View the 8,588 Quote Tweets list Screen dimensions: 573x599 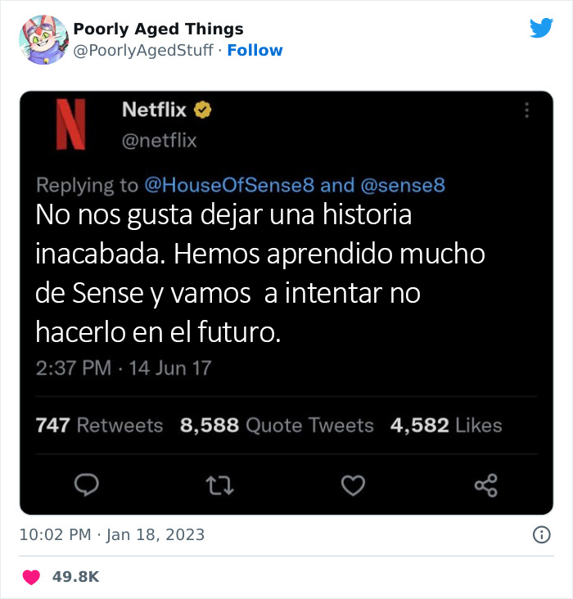(277, 426)
